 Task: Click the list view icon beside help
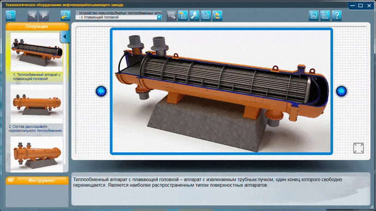tap(325, 16)
